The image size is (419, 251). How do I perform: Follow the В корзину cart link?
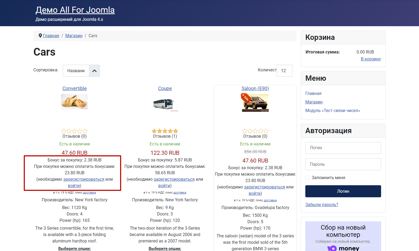[x=371, y=59]
